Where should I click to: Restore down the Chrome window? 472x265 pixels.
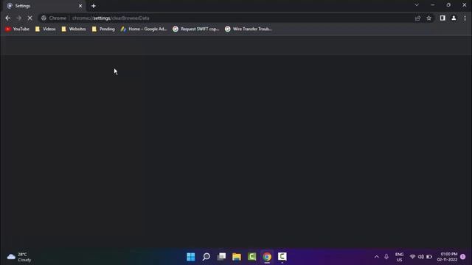point(448,5)
